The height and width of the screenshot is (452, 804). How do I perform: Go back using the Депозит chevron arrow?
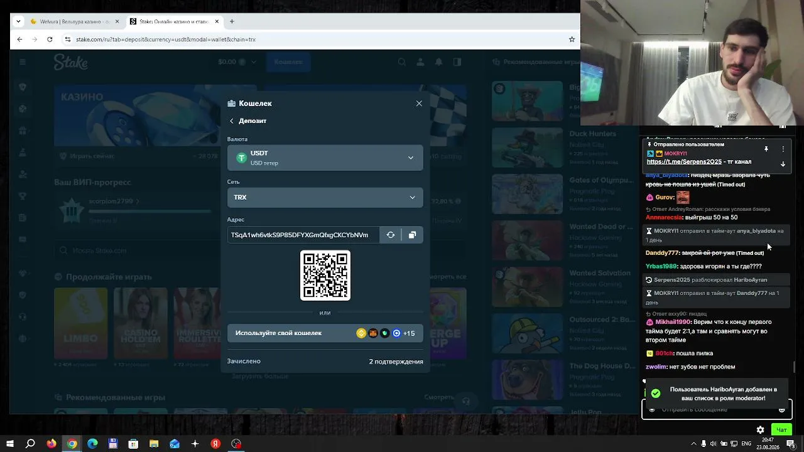231,121
